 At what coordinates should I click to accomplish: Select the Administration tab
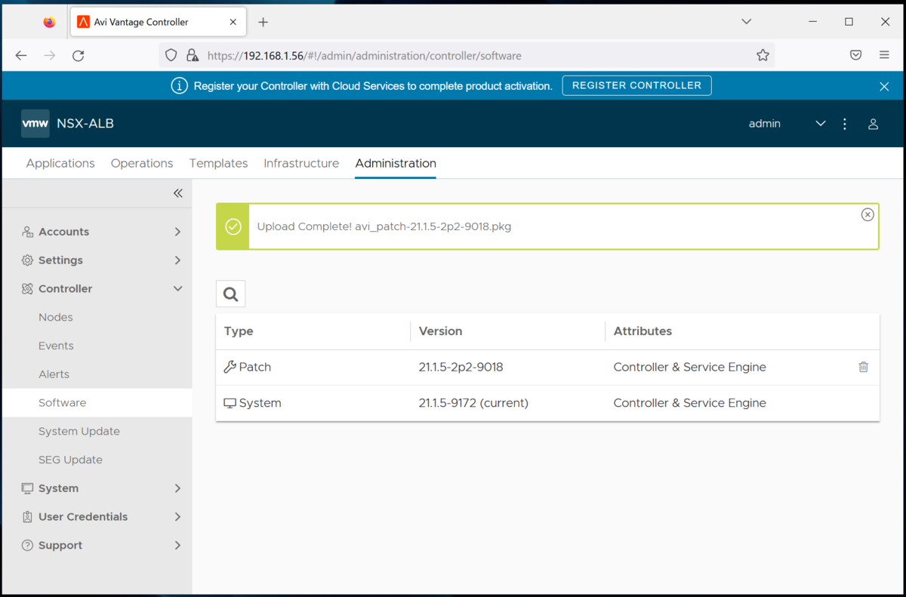click(396, 163)
